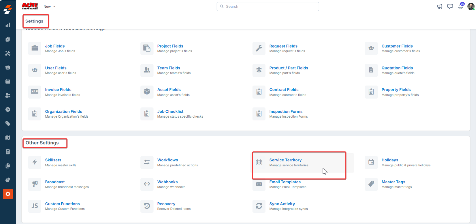Click the Sync Activity refresh arrows icon
476x224 pixels.
coord(259,206)
